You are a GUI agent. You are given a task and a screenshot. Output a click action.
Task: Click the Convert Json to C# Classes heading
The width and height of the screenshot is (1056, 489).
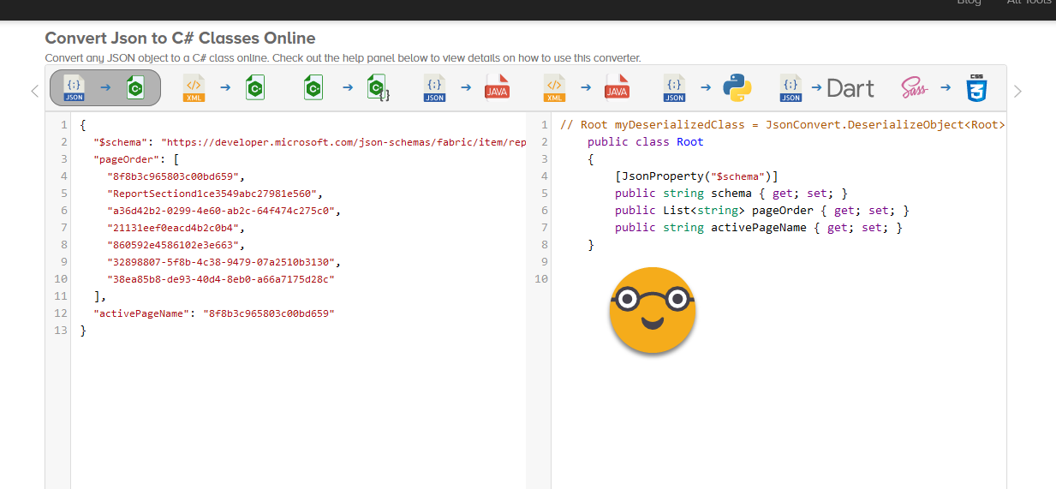(x=180, y=39)
